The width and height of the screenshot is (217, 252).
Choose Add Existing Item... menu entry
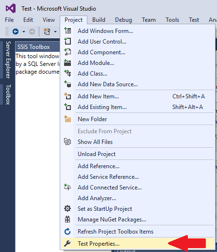click(137, 107)
